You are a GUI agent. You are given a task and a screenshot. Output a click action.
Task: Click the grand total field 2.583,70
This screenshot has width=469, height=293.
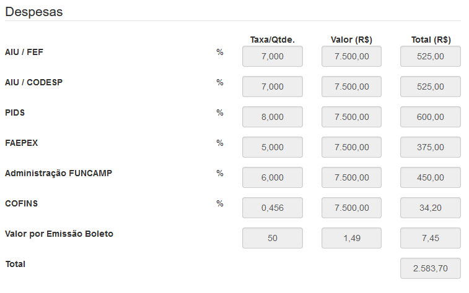pos(431,268)
